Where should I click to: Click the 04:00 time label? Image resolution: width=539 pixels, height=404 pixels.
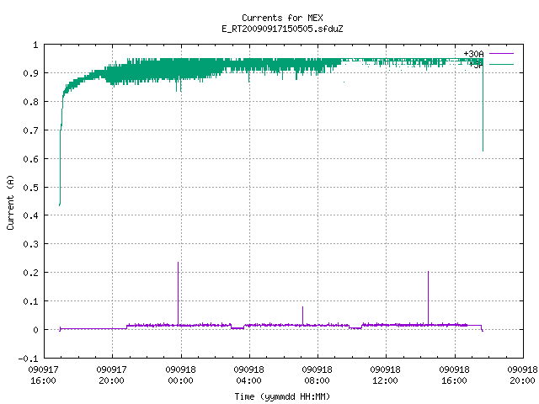pyautogui.click(x=248, y=380)
